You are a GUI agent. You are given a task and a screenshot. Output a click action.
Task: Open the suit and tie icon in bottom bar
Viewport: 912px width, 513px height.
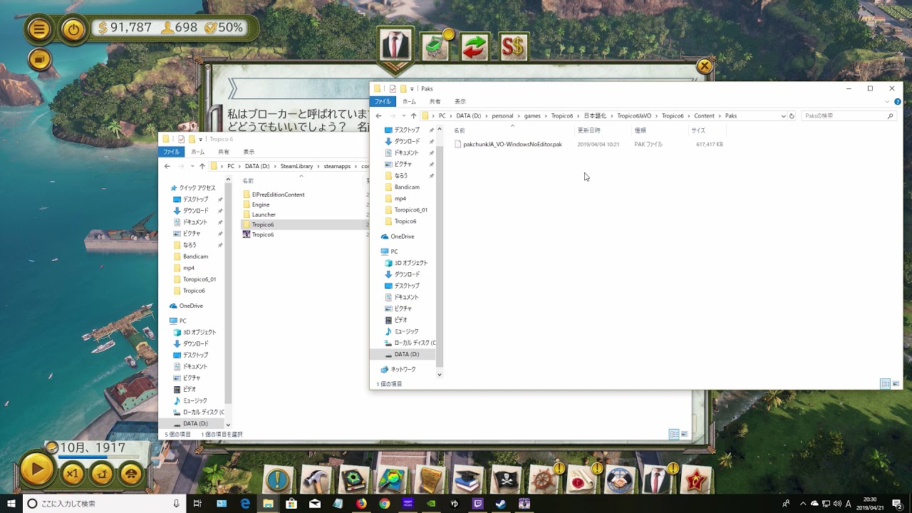657,480
